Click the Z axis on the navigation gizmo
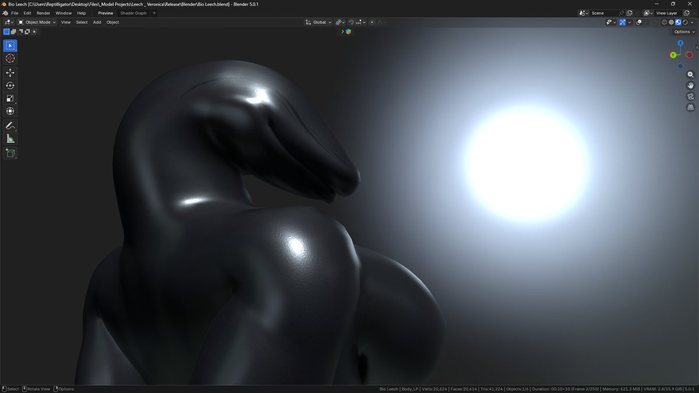Screen dimensions: 699x393 point(680,43)
